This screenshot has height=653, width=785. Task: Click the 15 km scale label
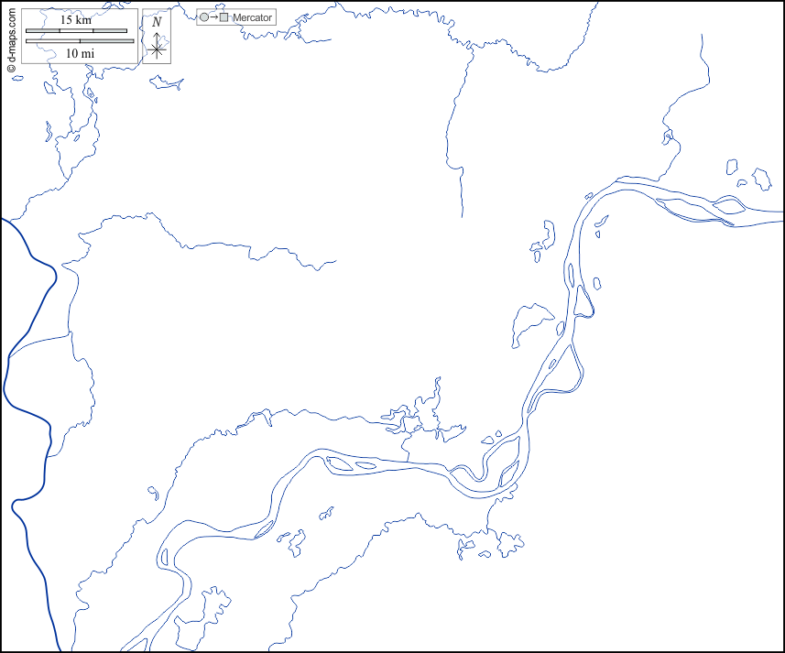click(x=75, y=20)
